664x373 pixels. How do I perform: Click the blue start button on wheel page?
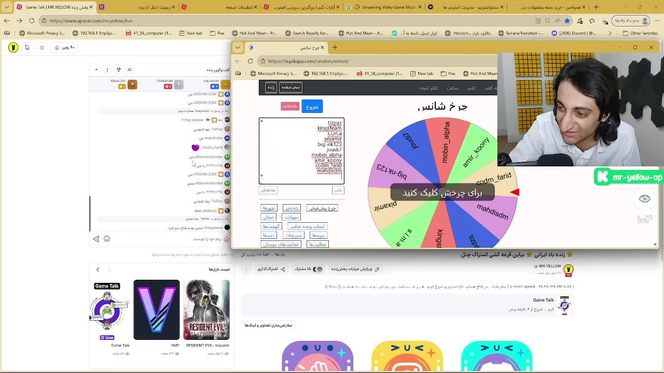pyautogui.click(x=312, y=107)
